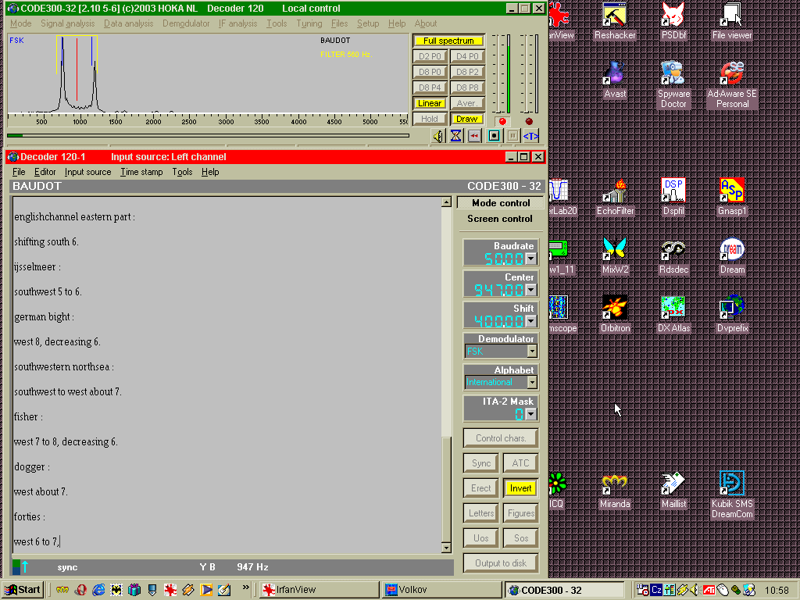Open Rdsdec desktop icon
This screenshot has width=800, height=600.
(673, 255)
